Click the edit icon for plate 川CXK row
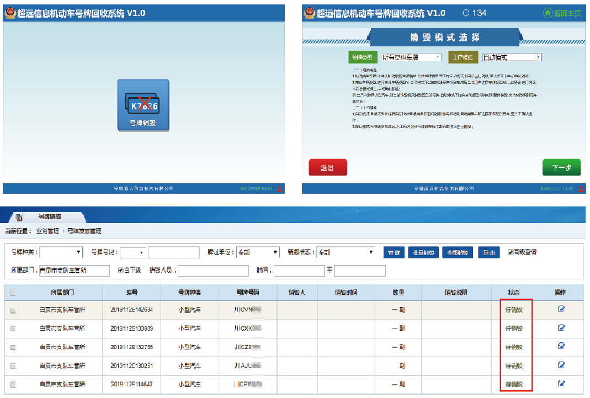 (x=561, y=328)
